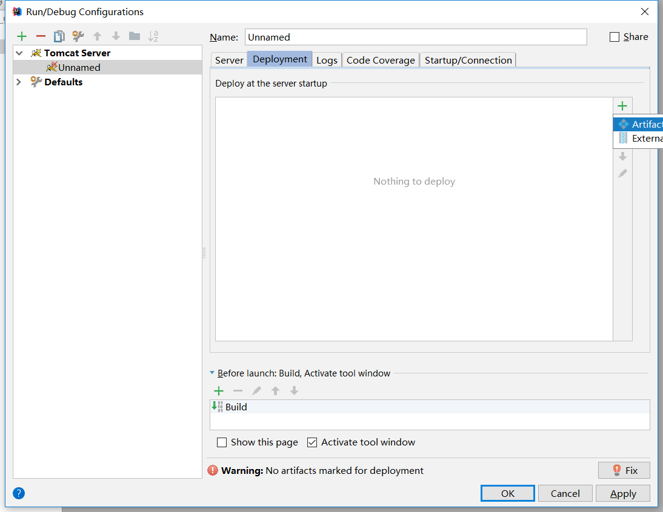The width and height of the screenshot is (663, 512).
Task: Sort configurations alphabetically icon
Action: (x=153, y=36)
